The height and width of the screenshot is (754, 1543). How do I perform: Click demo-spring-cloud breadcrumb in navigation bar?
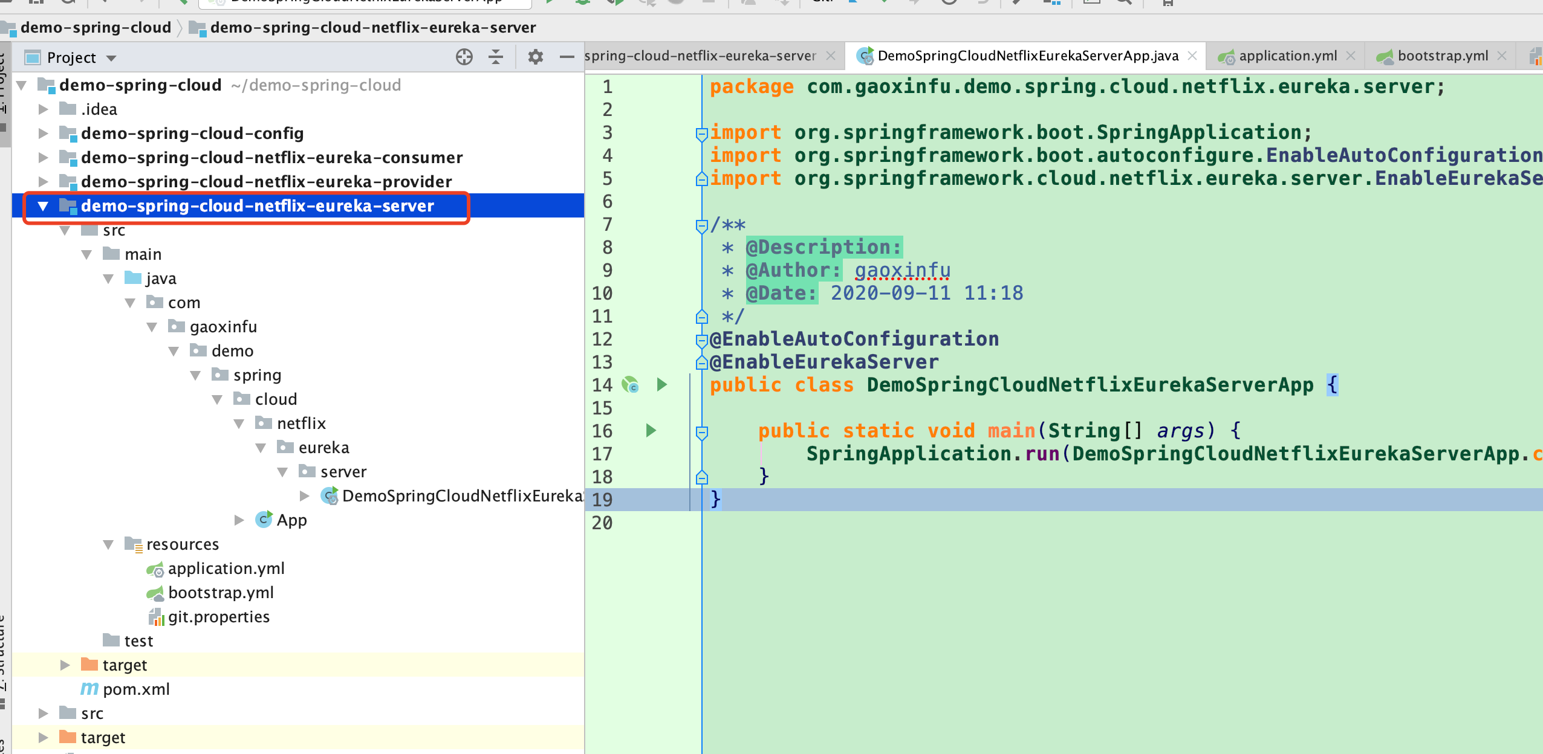[x=96, y=28]
